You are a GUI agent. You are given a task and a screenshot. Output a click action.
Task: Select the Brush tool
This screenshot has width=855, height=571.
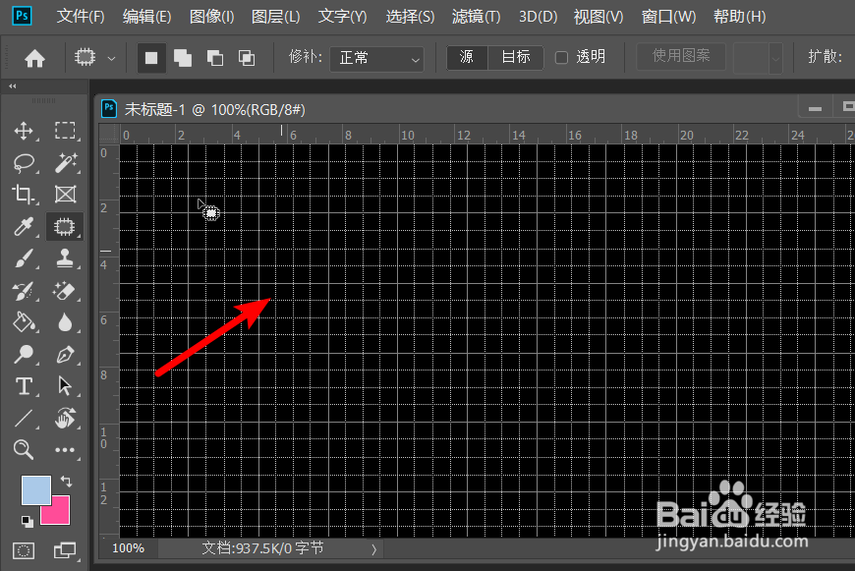click(x=24, y=258)
